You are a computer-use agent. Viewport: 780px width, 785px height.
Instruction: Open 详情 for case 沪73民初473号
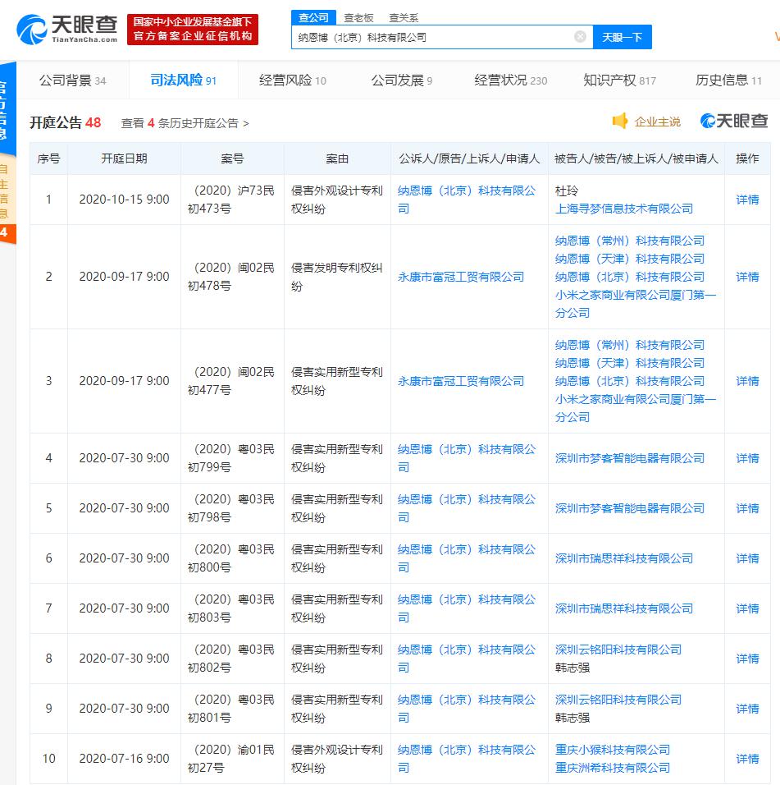click(x=747, y=200)
